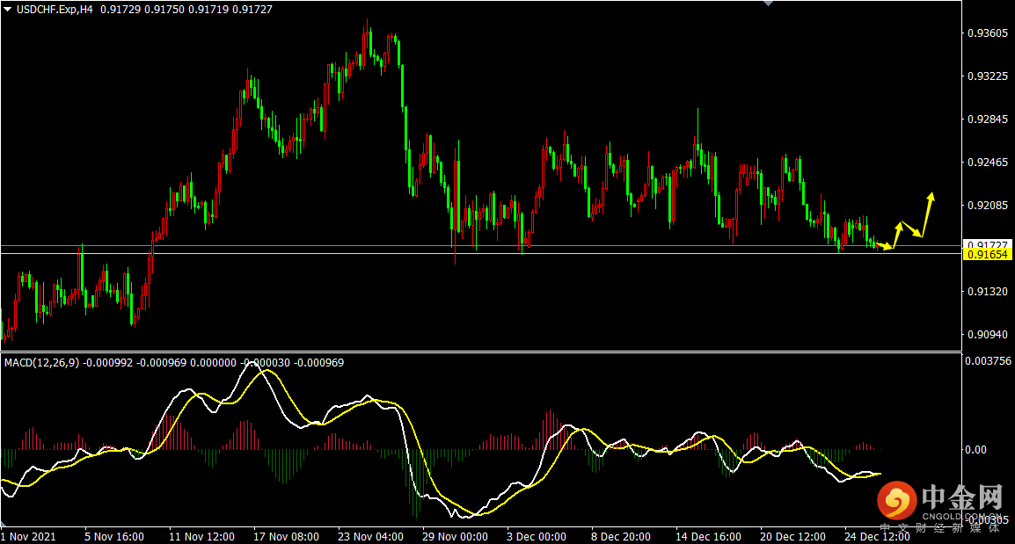Click the 23 Nov 04:00 time label
The height and width of the screenshot is (544, 1015).
click(x=370, y=537)
